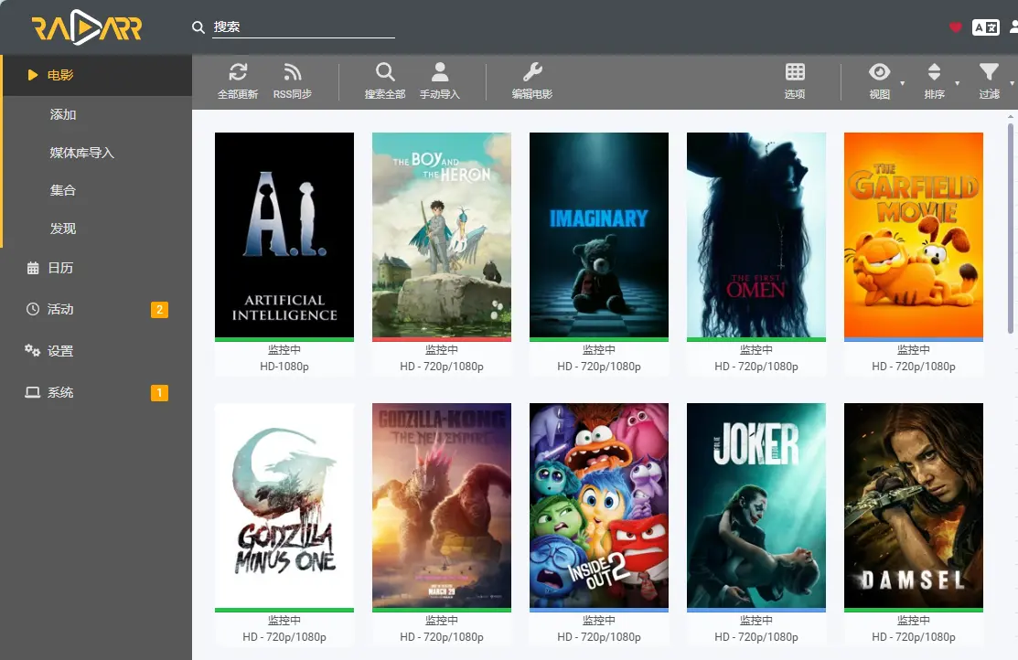This screenshot has width=1018, height=660.
Task: Select 媒体库导入 in the sidebar
Action: coord(82,153)
